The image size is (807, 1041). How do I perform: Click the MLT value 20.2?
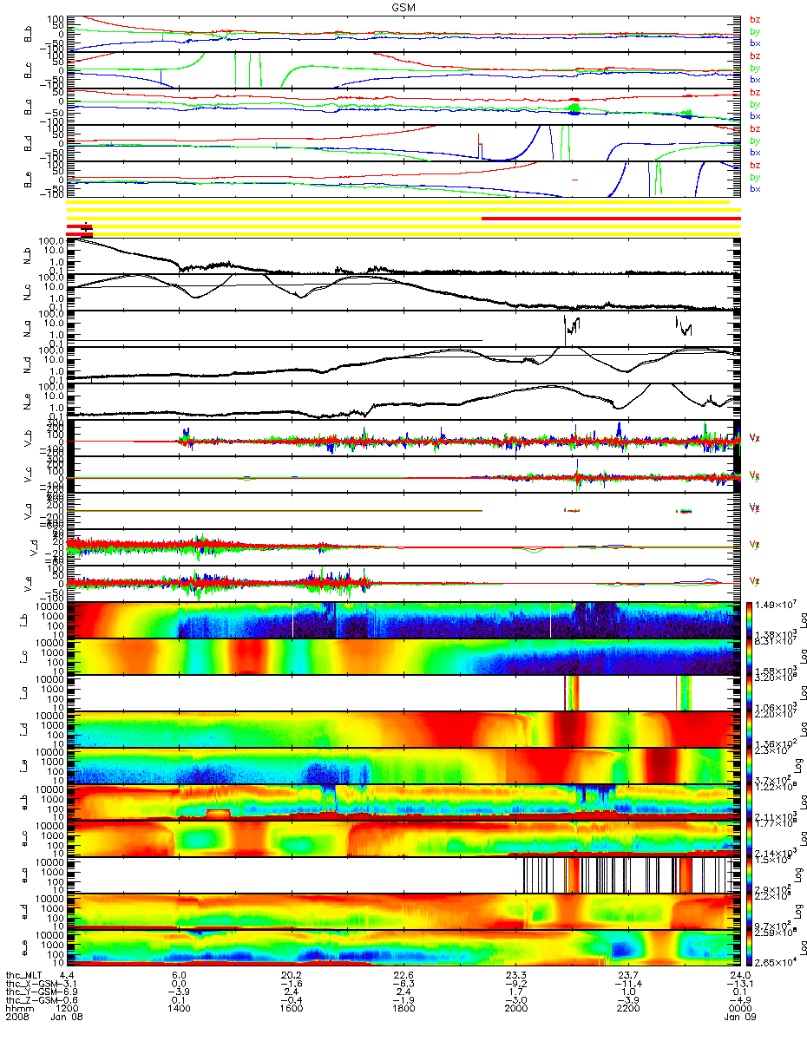291,974
